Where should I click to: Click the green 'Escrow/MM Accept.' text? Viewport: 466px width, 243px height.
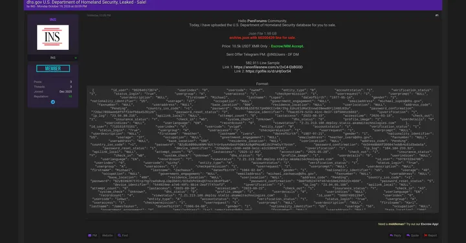pyautogui.click(x=287, y=47)
